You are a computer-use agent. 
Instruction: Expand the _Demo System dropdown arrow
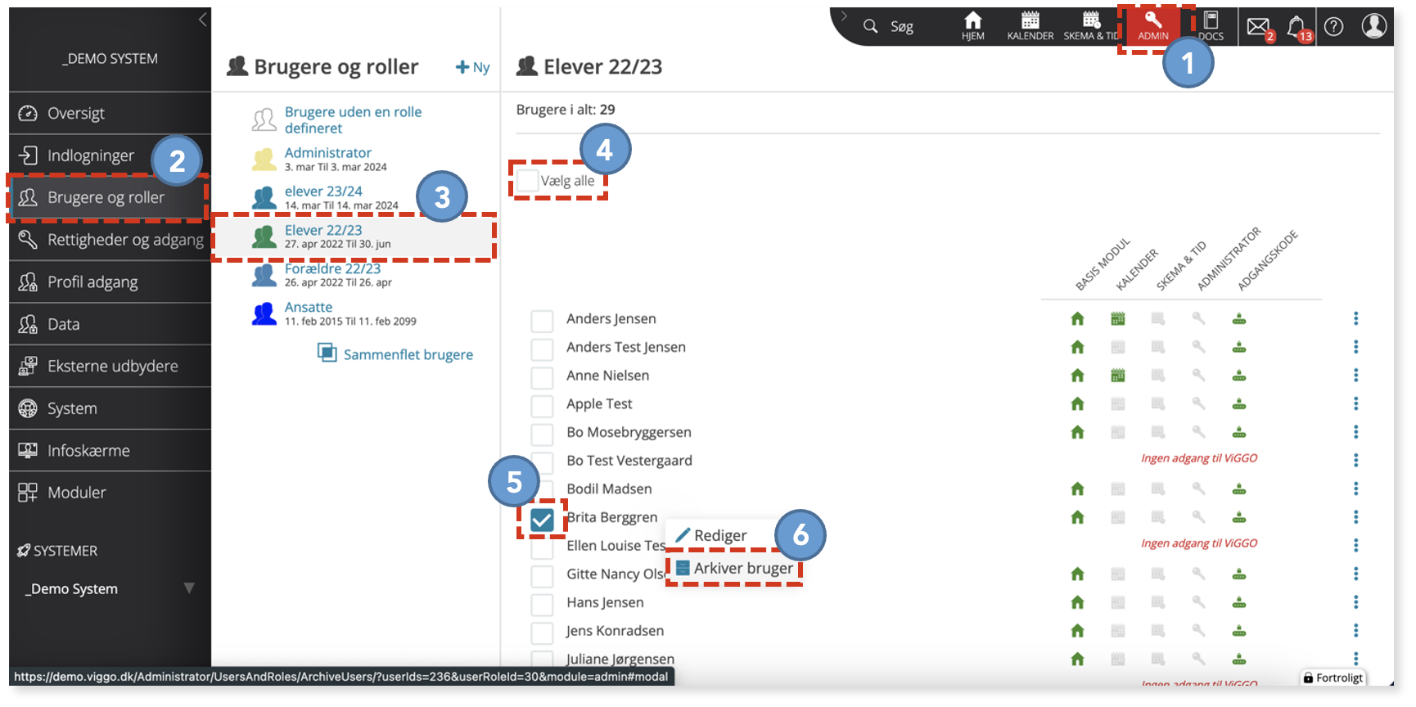click(x=189, y=588)
